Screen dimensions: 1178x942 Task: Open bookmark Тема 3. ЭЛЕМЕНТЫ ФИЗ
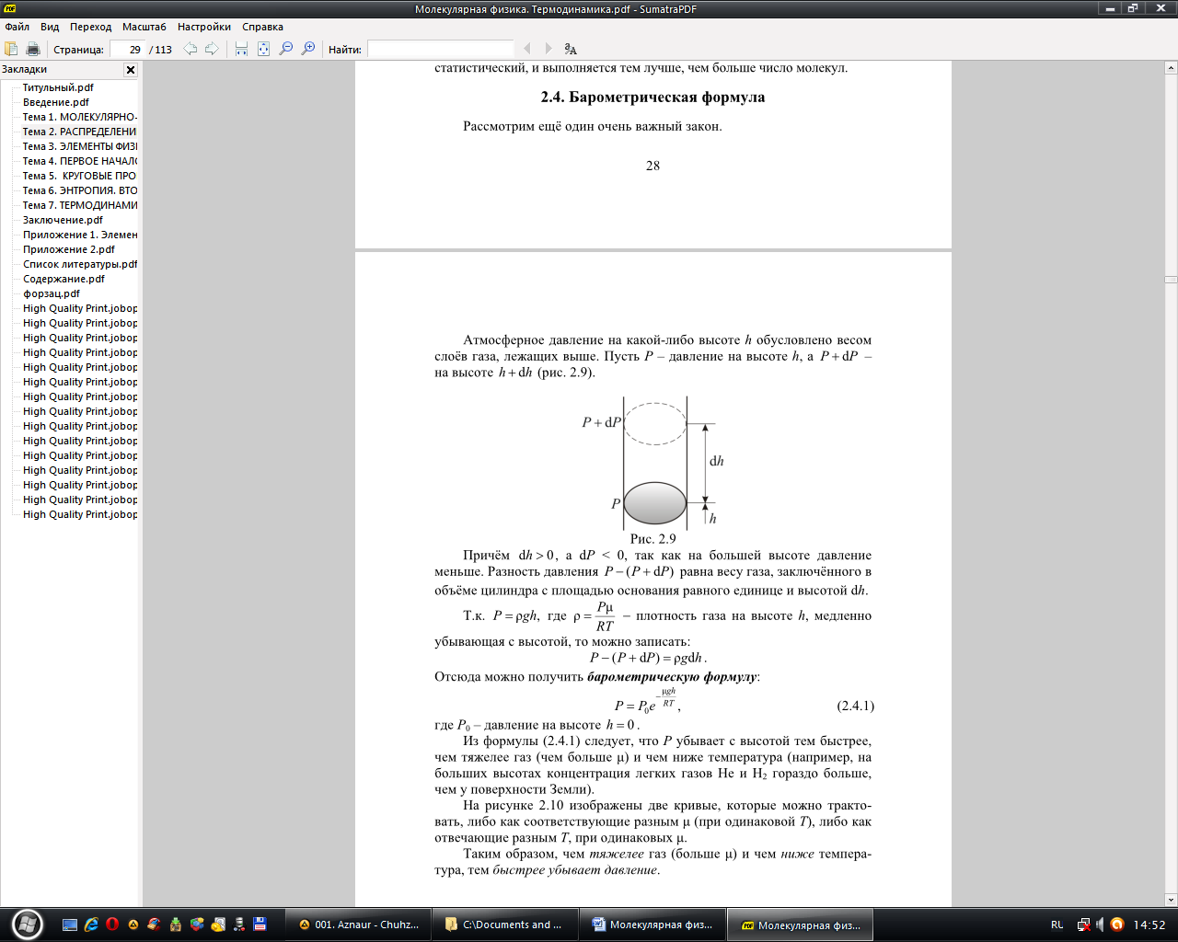80,146
